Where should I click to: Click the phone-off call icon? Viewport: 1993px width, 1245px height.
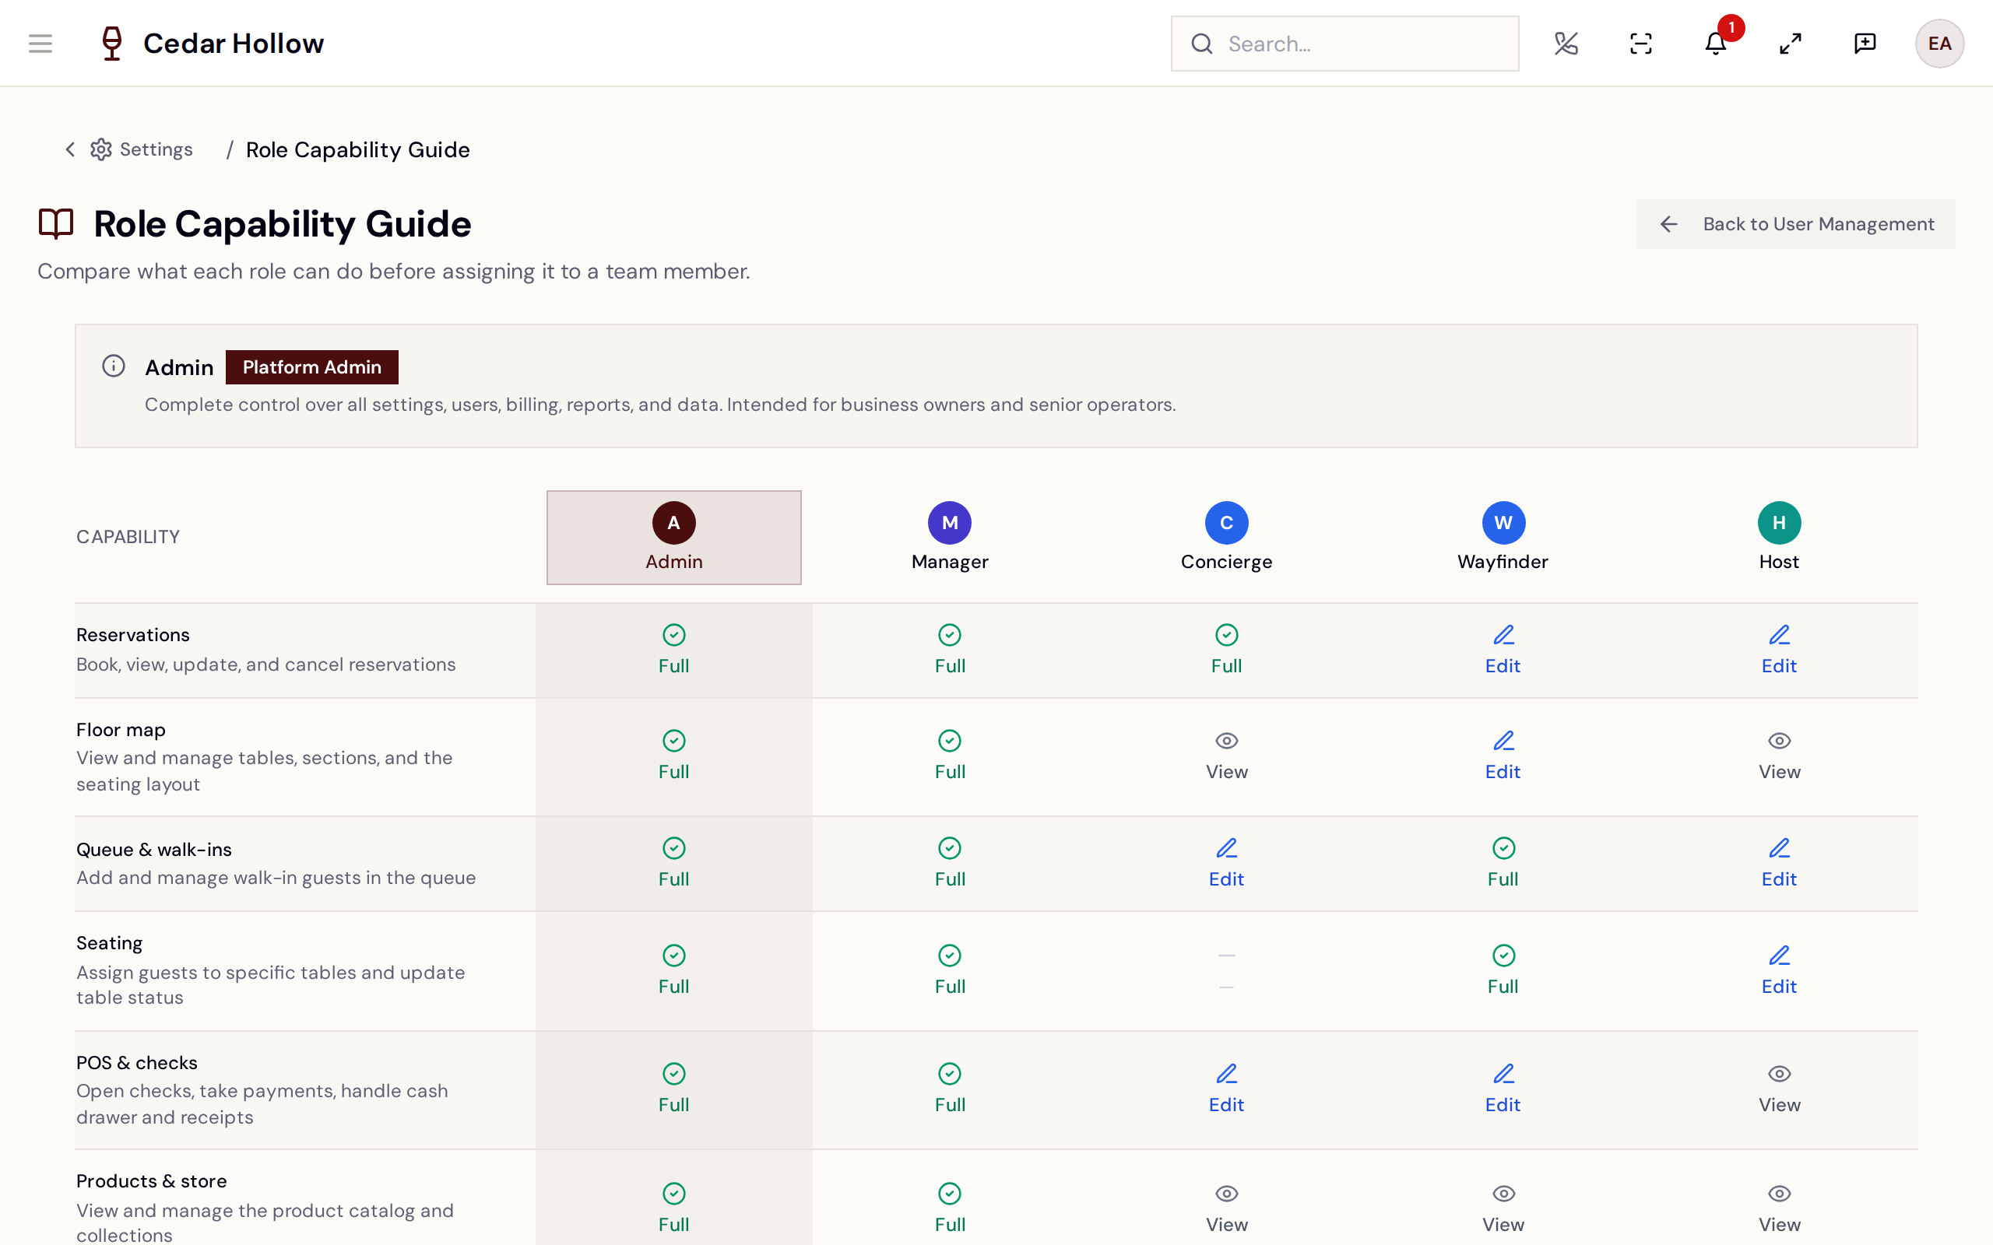(1566, 44)
